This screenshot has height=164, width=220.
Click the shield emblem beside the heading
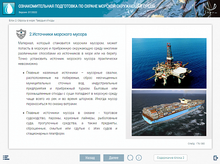(21, 34)
